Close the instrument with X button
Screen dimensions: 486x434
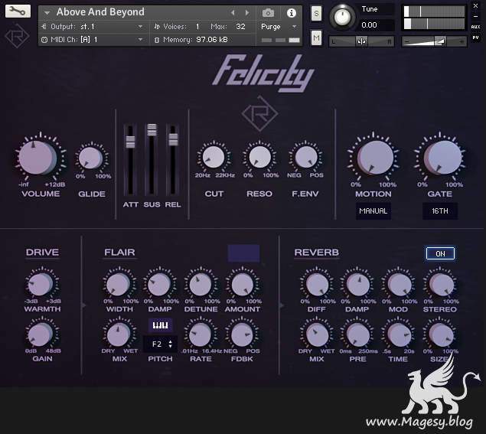pyautogui.click(x=475, y=5)
